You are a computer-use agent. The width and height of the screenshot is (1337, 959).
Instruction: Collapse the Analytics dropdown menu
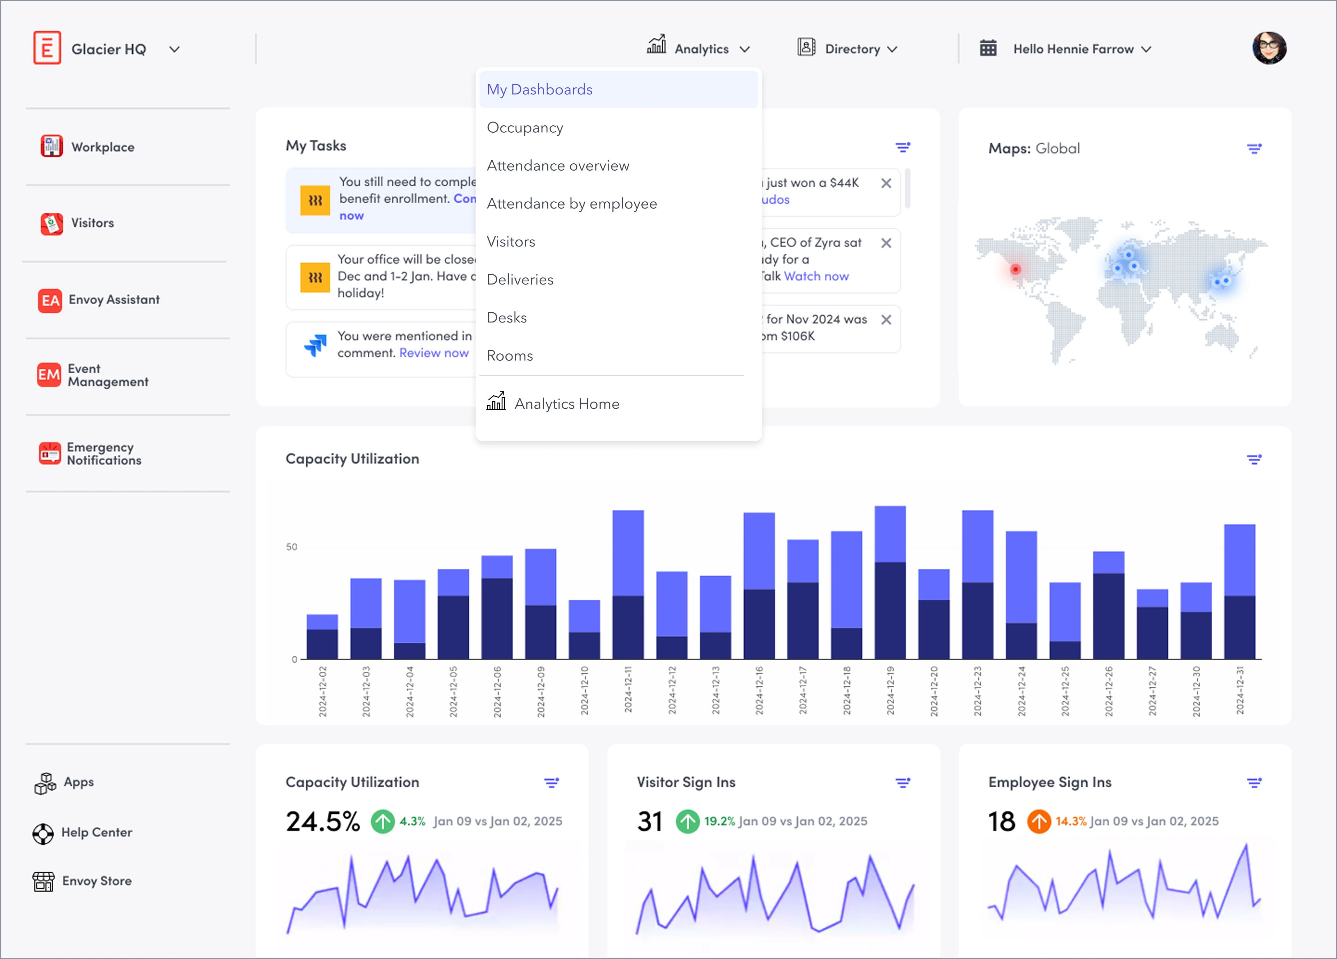coord(744,49)
